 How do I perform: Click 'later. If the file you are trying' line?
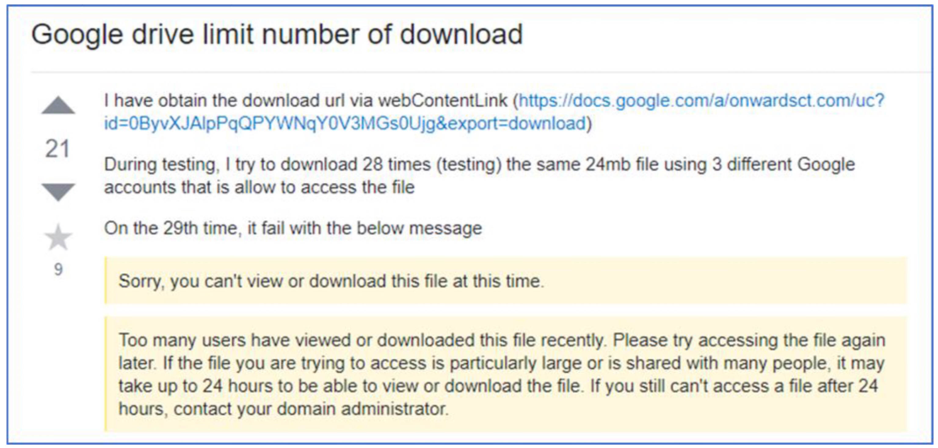click(501, 363)
